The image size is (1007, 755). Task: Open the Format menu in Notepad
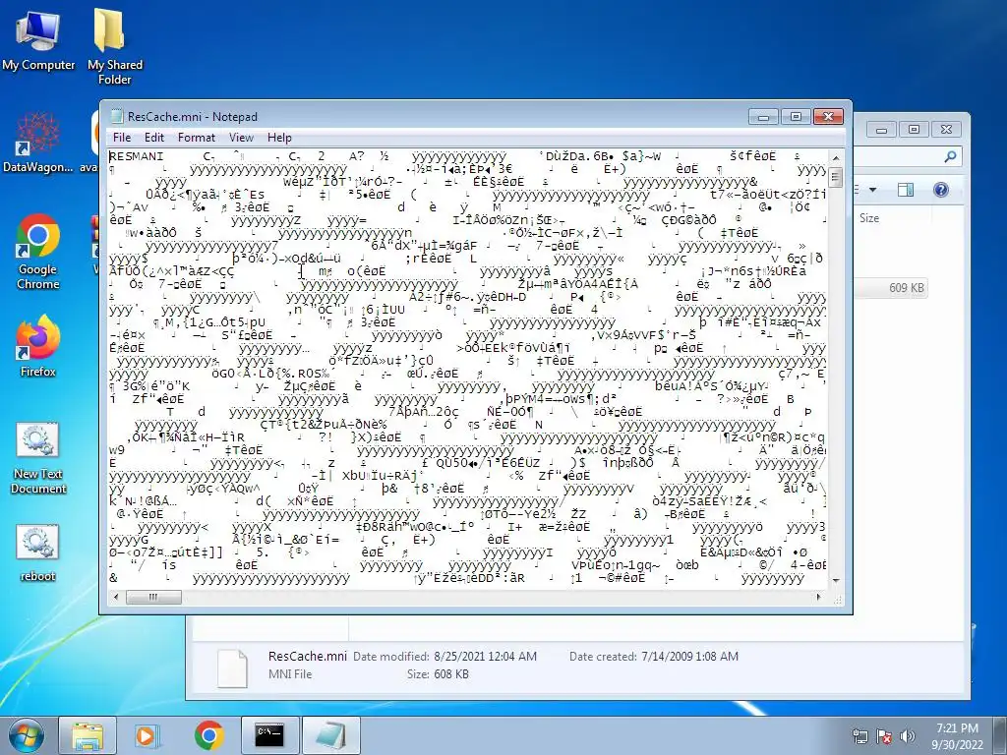point(197,138)
